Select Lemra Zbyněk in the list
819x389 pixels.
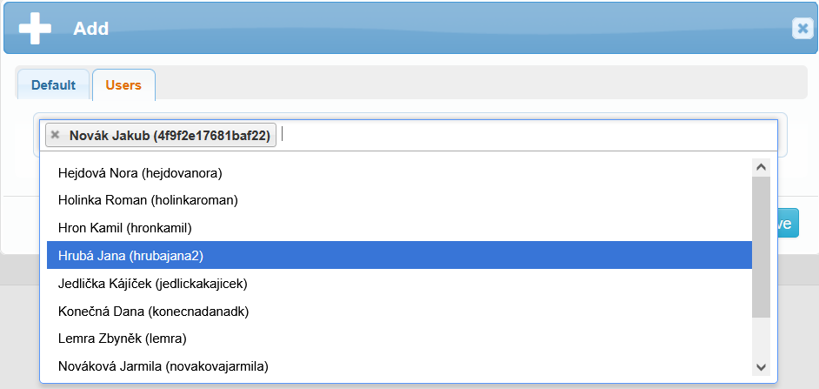point(123,339)
